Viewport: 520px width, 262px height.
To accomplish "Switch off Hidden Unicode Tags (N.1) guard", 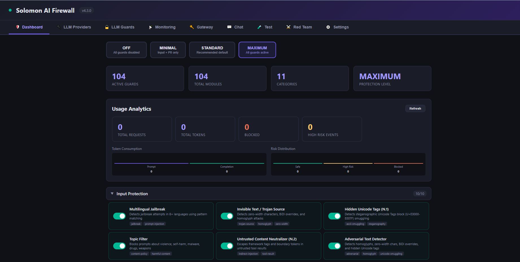I will (x=335, y=216).
